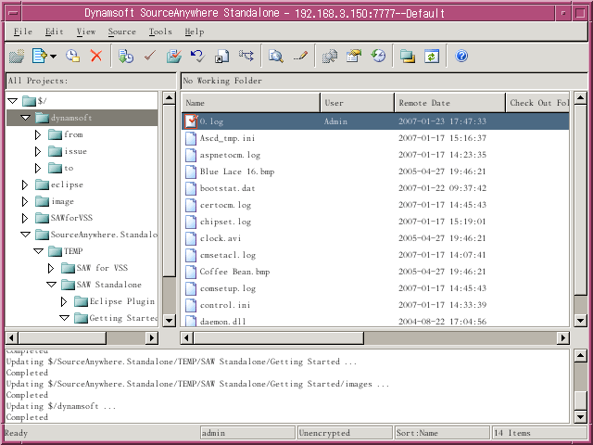
Task: Expand the SAWforVSS tree node
Action: coord(25,218)
